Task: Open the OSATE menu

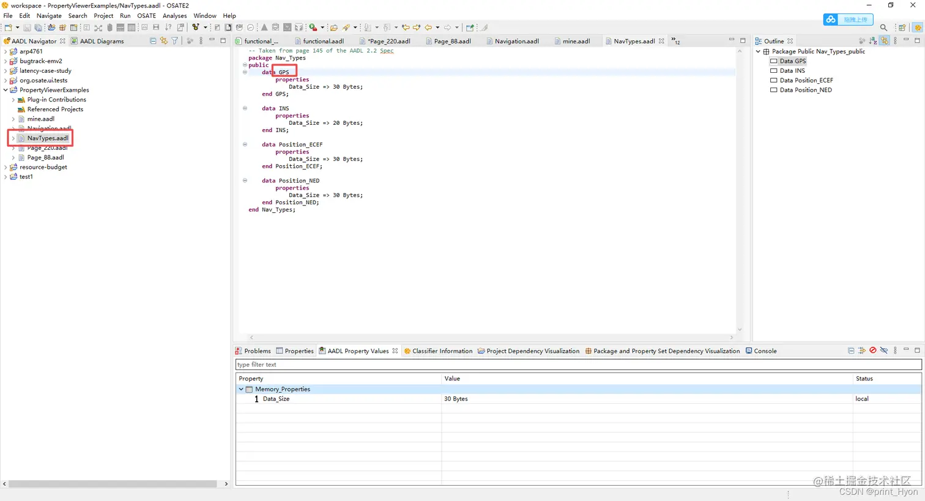Action: point(146,16)
